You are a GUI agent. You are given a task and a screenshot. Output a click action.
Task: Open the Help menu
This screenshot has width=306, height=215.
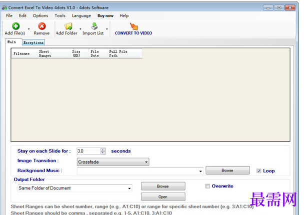124,15
